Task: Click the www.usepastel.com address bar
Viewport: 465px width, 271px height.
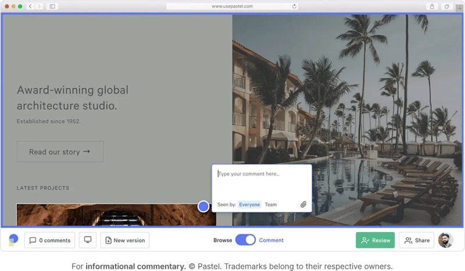Action: click(x=232, y=6)
